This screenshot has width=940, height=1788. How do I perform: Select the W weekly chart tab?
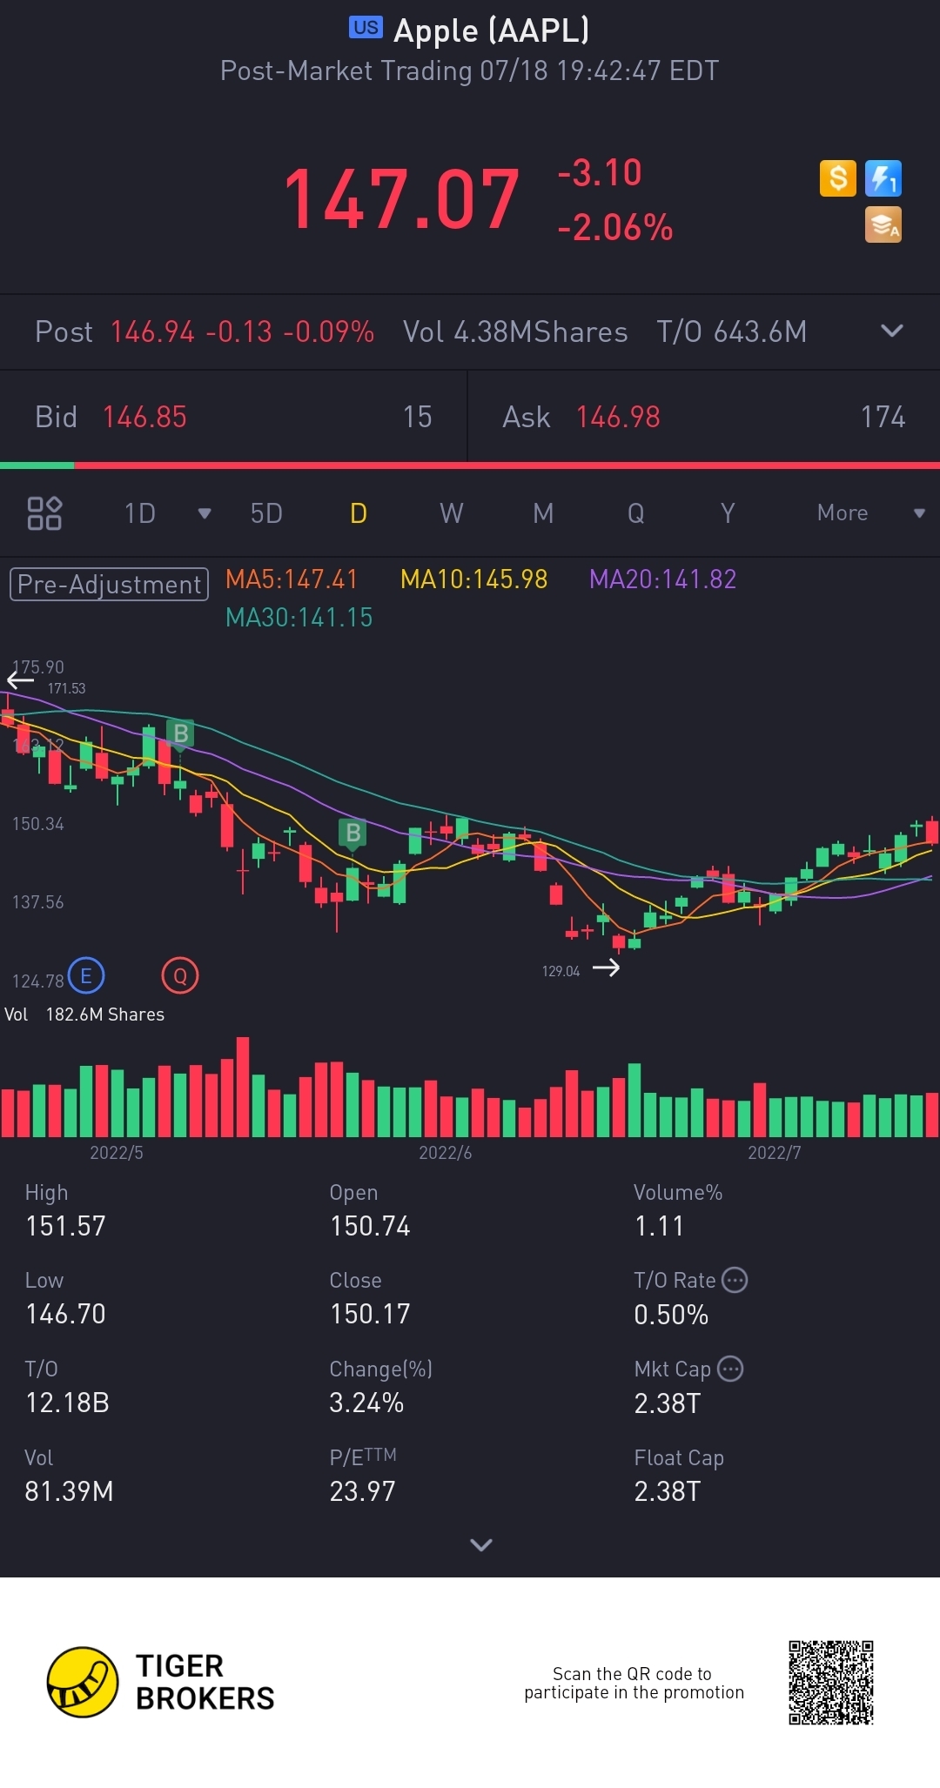(451, 513)
